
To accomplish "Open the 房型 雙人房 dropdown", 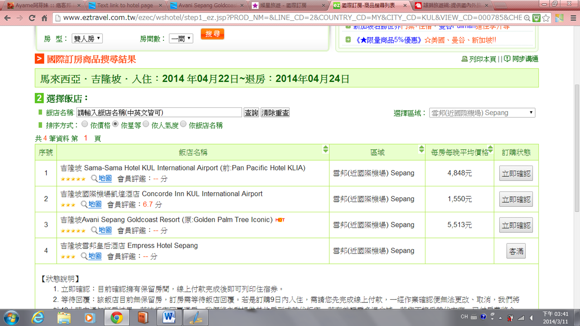I will pos(87,39).
